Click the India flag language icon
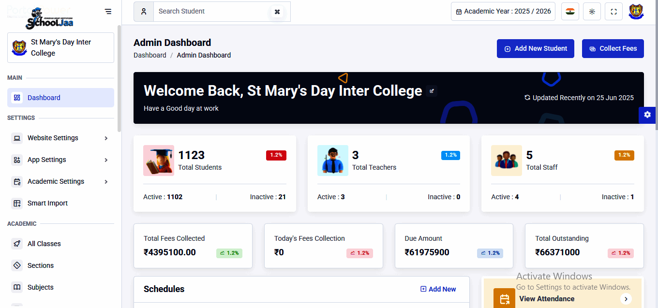The image size is (658, 308). coord(570,12)
